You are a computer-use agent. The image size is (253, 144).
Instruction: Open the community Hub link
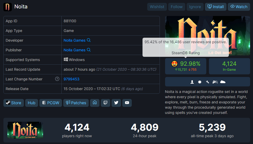[x=31, y=103]
